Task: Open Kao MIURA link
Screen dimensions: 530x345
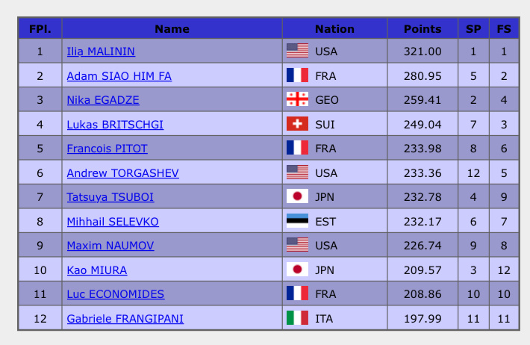Action: 97,270
